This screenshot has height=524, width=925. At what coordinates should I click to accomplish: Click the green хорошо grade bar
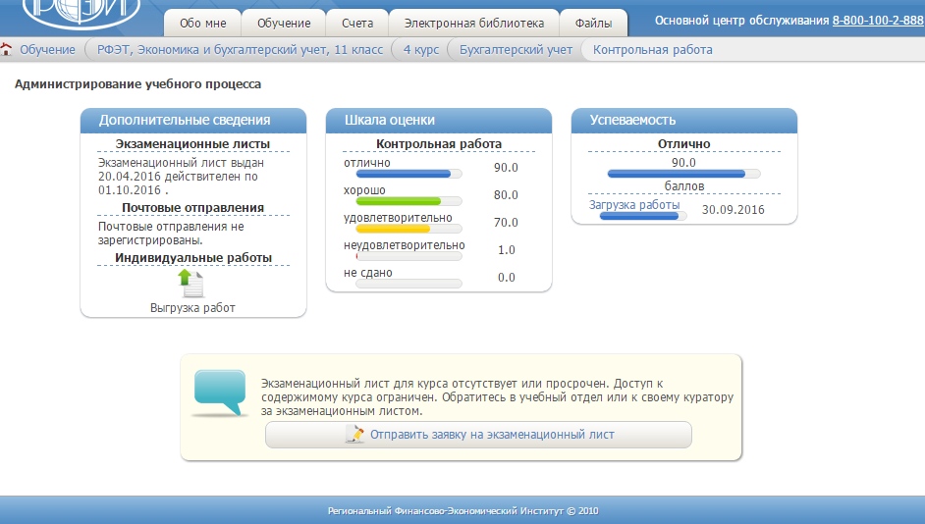(x=393, y=200)
